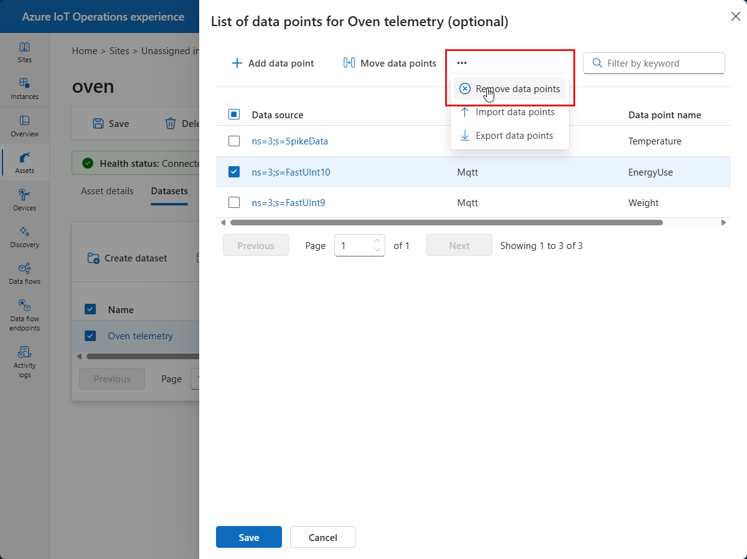Image resolution: width=747 pixels, height=559 pixels.
Task: Open Data flow endpoints in sidebar
Action: point(24,316)
